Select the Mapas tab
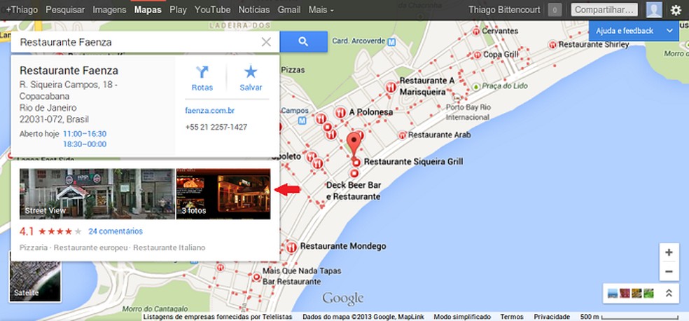Image resolution: width=689 pixels, height=321 pixels. (148, 10)
